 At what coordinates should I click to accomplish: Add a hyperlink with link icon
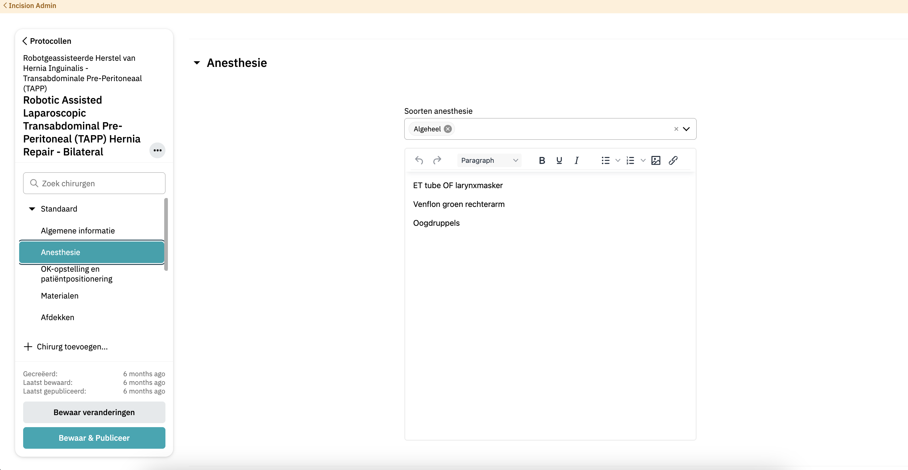tap(673, 160)
